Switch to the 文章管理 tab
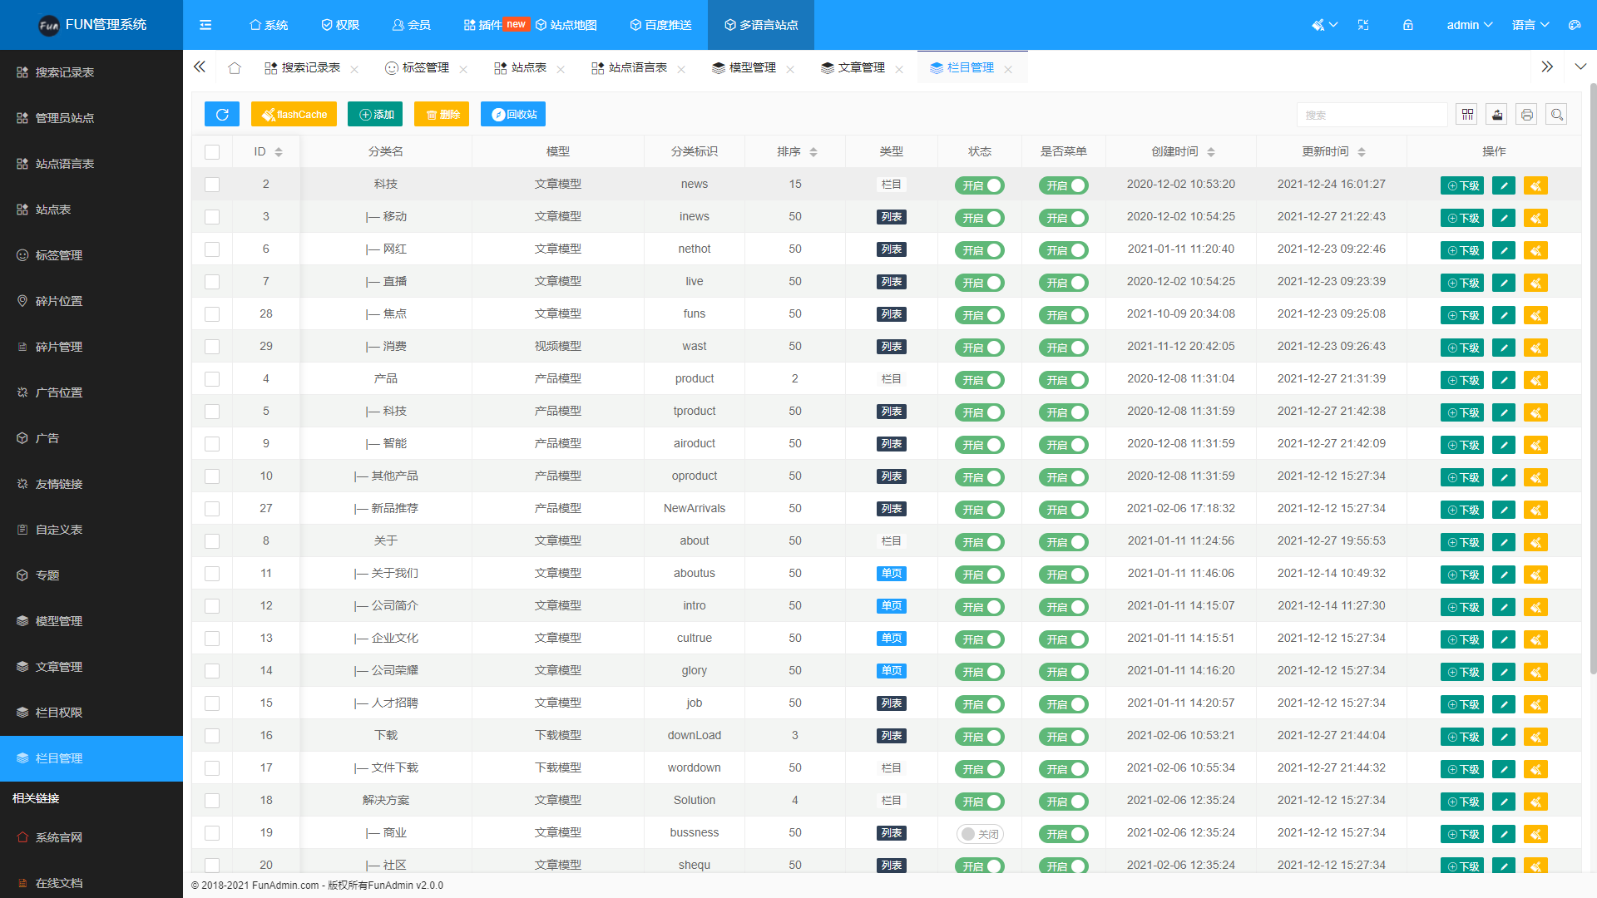This screenshot has height=898, width=1597. (860, 68)
